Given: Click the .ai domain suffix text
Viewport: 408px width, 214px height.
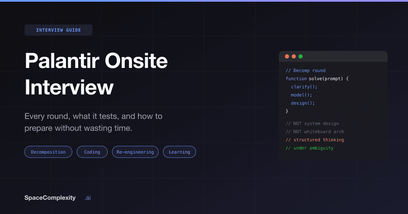Looking at the screenshot, I should 88,198.
